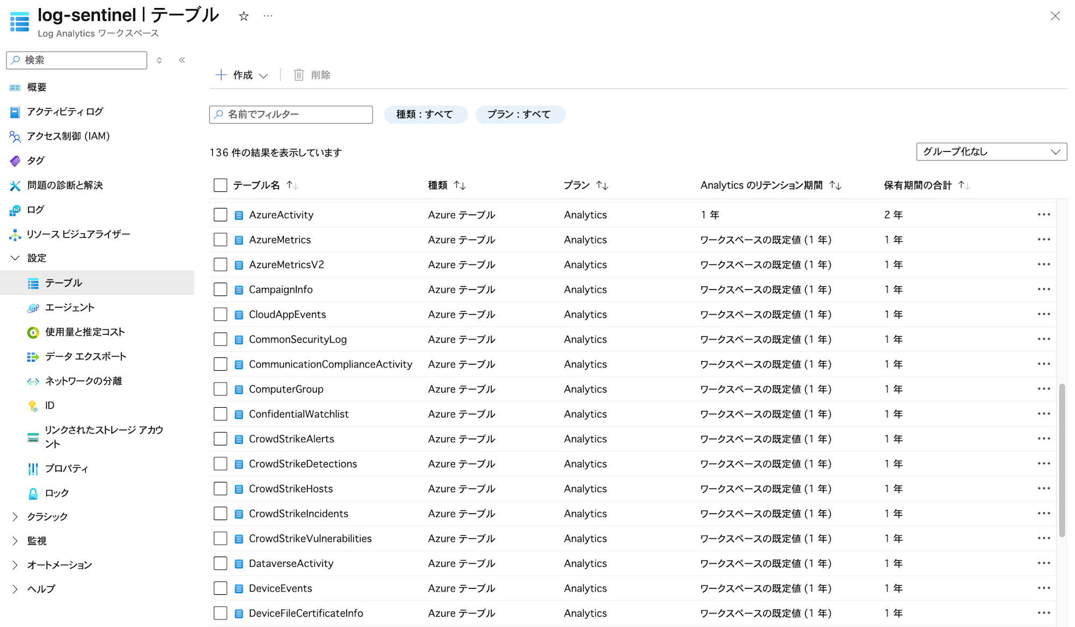The width and height of the screenshot is (1075, 627).
Task: Click the CrowdStrikeIncidents table name
Action: coord(298,514)
